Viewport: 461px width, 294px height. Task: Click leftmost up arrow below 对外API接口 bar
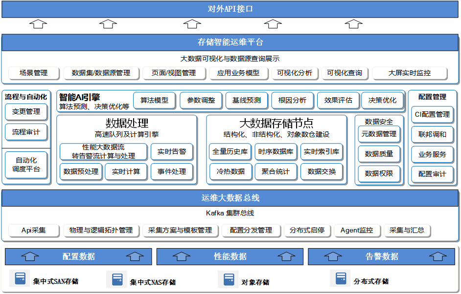[x=38, y=24]
